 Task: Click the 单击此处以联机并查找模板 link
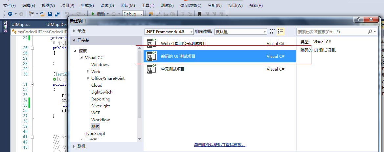220,145
